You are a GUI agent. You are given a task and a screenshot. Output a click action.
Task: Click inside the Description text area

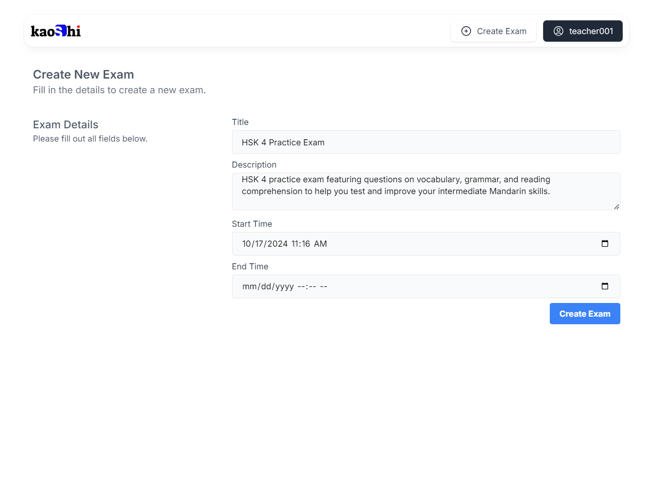pos(425,191)
